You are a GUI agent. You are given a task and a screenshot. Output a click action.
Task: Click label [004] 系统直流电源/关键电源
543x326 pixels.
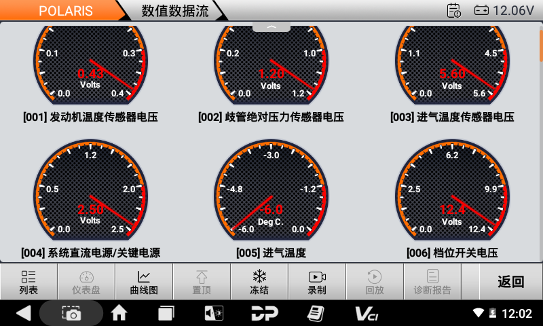click(90, 253)
